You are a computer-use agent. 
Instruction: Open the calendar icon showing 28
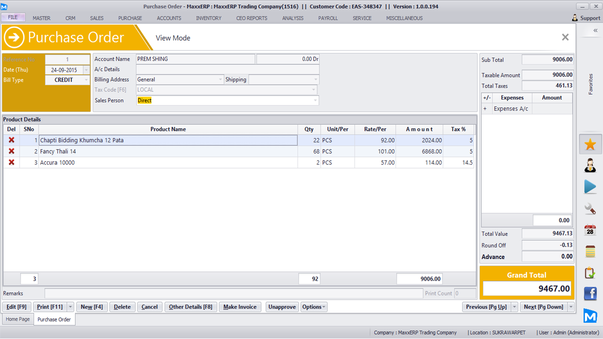tap(590, 230)
